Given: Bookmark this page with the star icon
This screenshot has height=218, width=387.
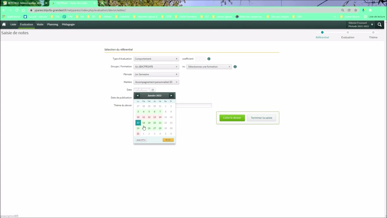Looking at the screenshot, I should coord(356,10).
